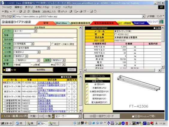169x127 pixels.
Task: Click the 移動 (Go) button
Action: click(x=151, y=16)
